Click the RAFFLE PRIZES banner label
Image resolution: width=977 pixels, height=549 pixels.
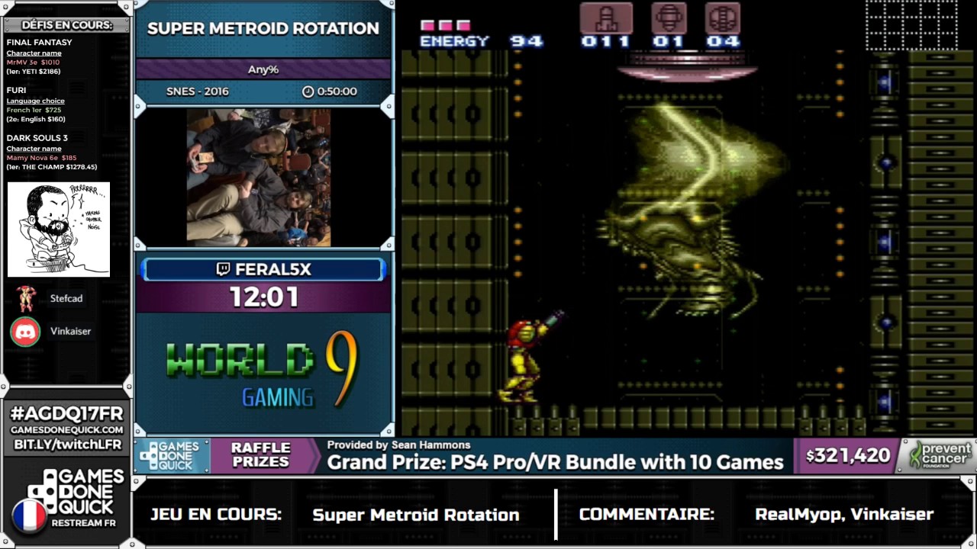coord(261,455)
